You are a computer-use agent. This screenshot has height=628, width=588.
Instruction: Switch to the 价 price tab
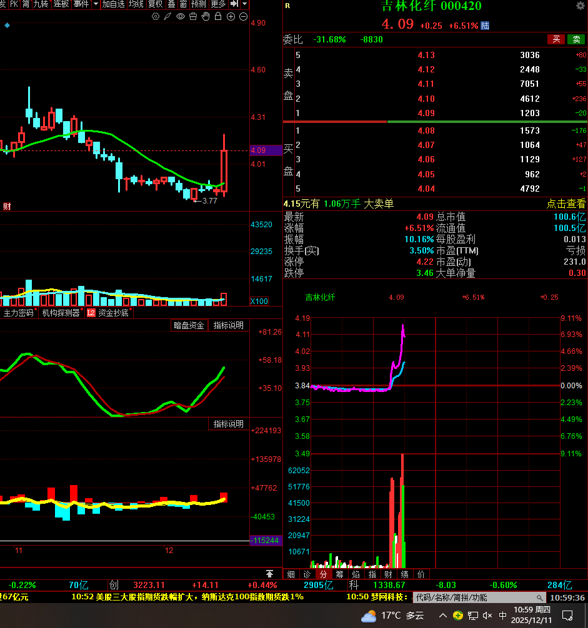tap(421, 574)
